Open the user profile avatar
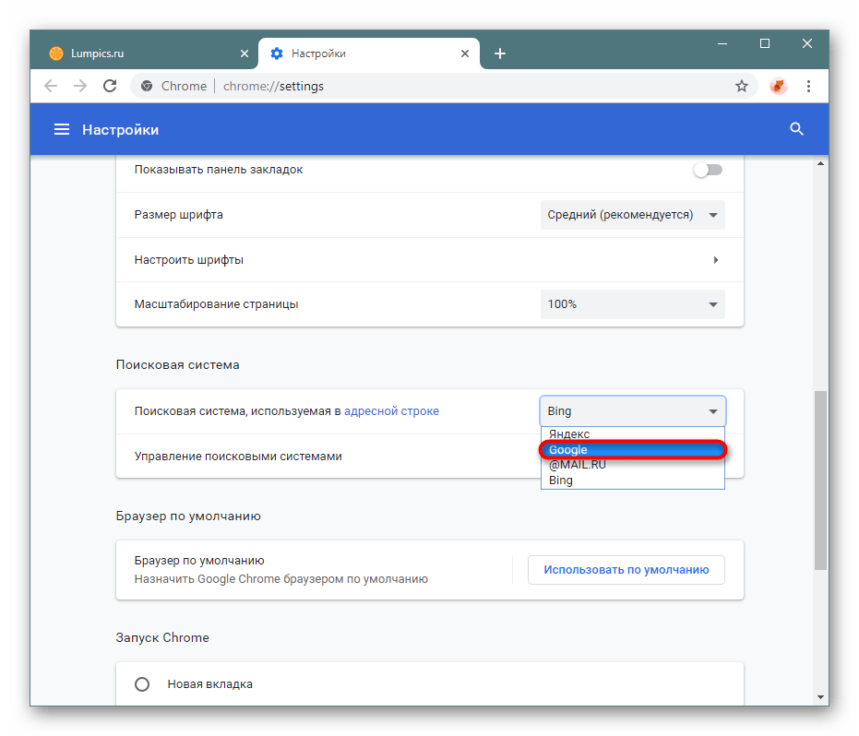859x736 pixels. [778, 86]
